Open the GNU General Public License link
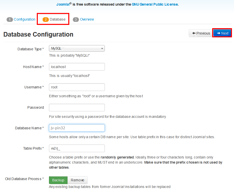Screen dimensions: 234x191 click(155, 4)
